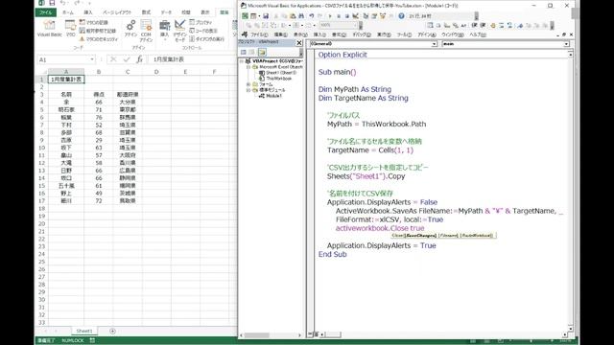Screen dimensions: 614x345
Task: Open the Macros (マクロ) dialog icon
Action: pos(70,29)
